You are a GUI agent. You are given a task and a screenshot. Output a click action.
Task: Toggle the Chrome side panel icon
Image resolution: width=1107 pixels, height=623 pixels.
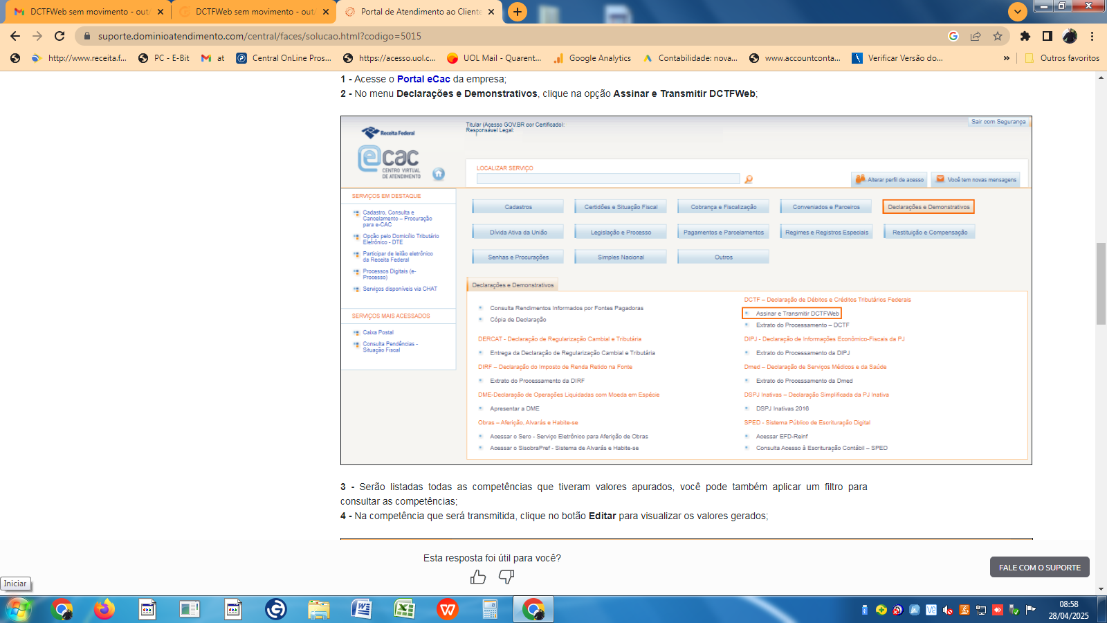(1047, 36)
